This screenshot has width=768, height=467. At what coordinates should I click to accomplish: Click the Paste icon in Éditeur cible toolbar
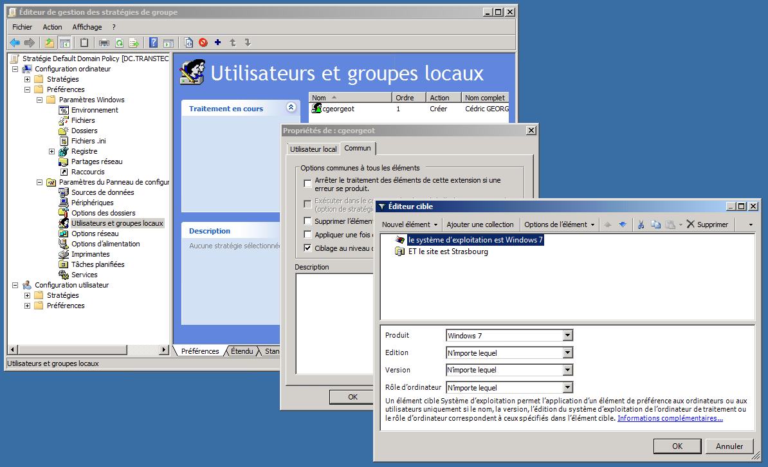670,224
